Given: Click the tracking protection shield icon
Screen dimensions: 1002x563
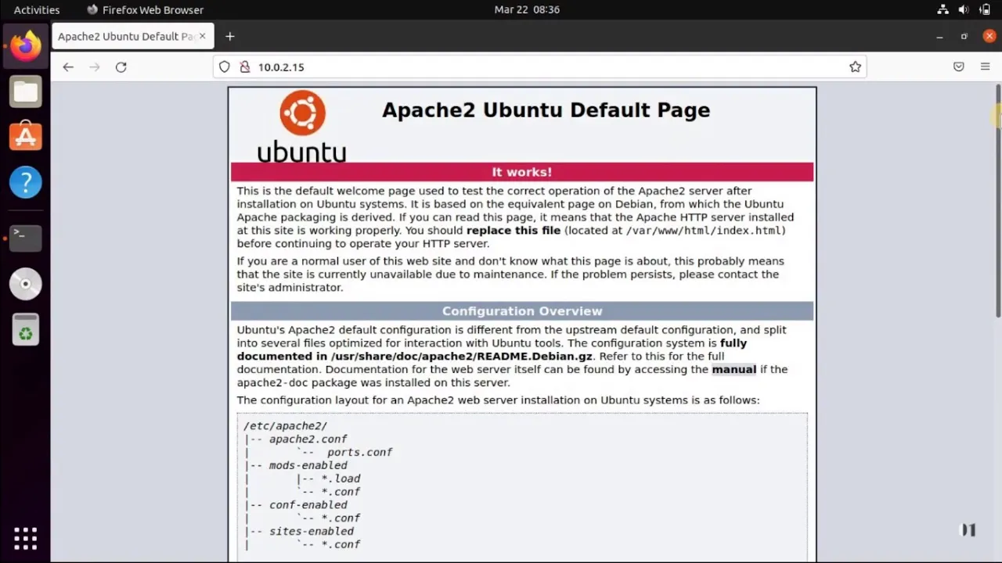Looking at the screenshot, I should pos(225,67).
